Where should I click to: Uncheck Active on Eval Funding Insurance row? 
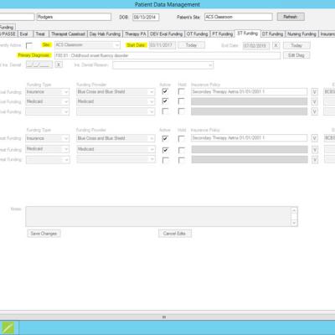tap(165, 91)
